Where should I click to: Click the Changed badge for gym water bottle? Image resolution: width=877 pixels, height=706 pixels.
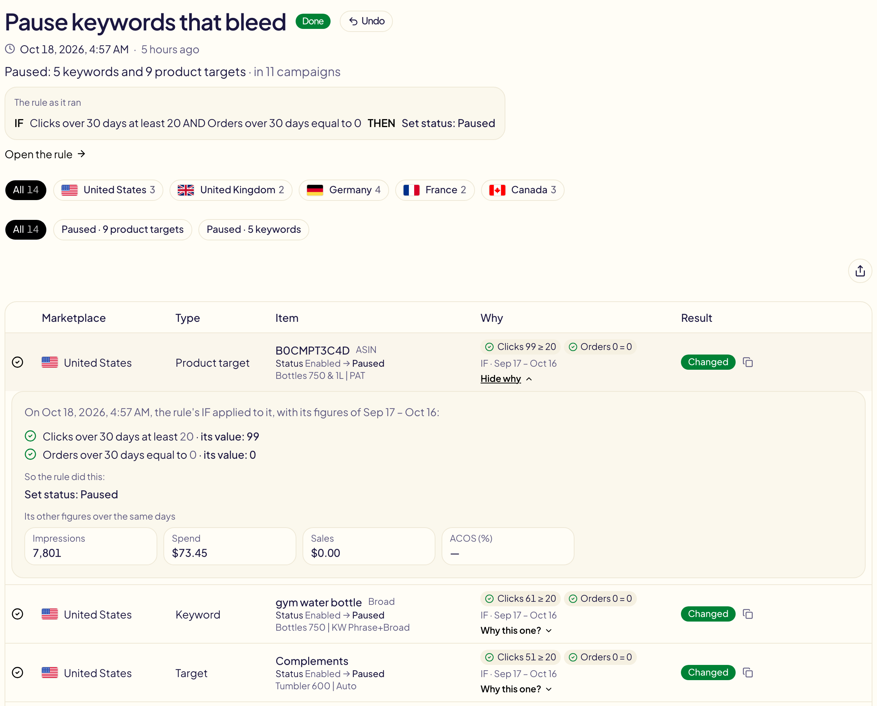708,614
